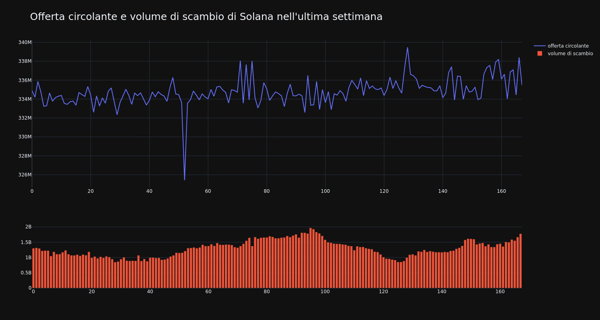The height and width of the screenshot is (320, 600).
Task: Click the red volume di scambio legend swatch
Action: 540,54
